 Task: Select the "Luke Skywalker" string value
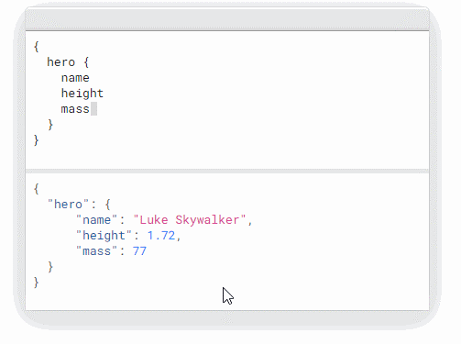click(190, 220)
